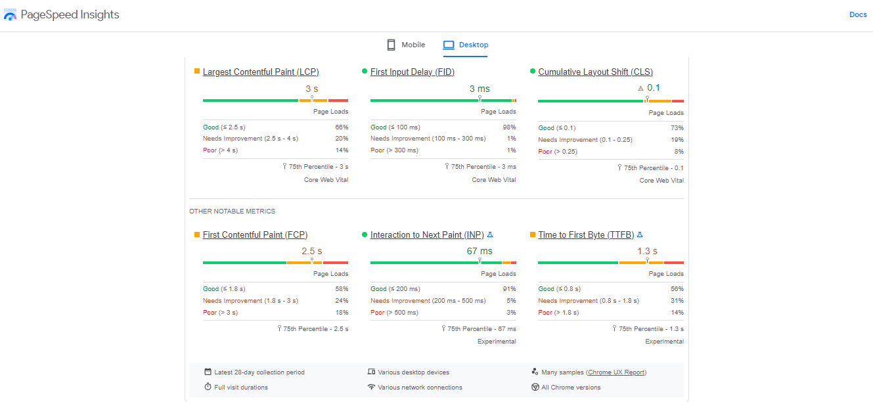The width and height of the screenshot is (873, 402).
Task: Click 'Poor (> 300 ms)' row under FID
Action: coord(443,150)
